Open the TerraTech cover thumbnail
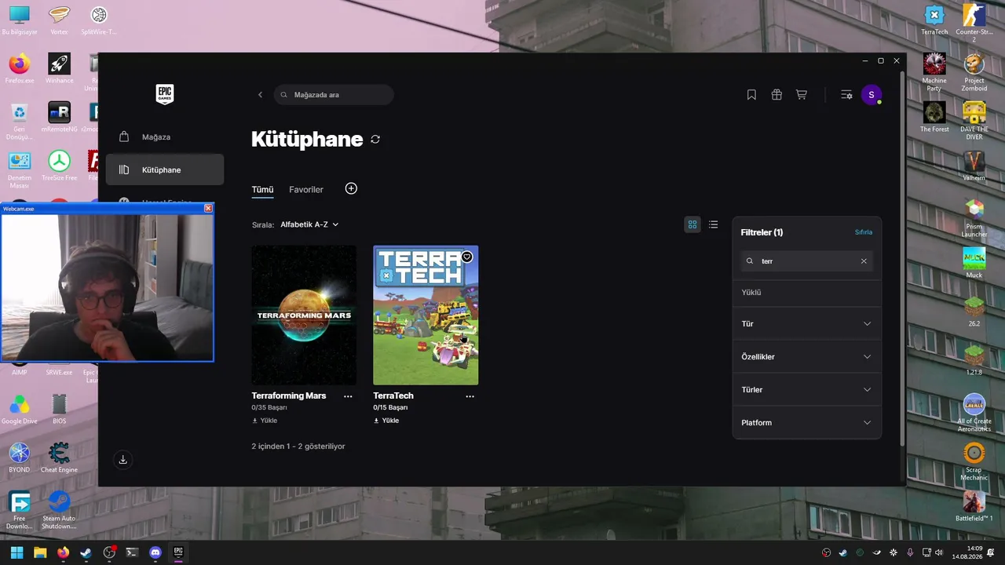Screen dimensions: 1005x565 (x=426, y=315)
